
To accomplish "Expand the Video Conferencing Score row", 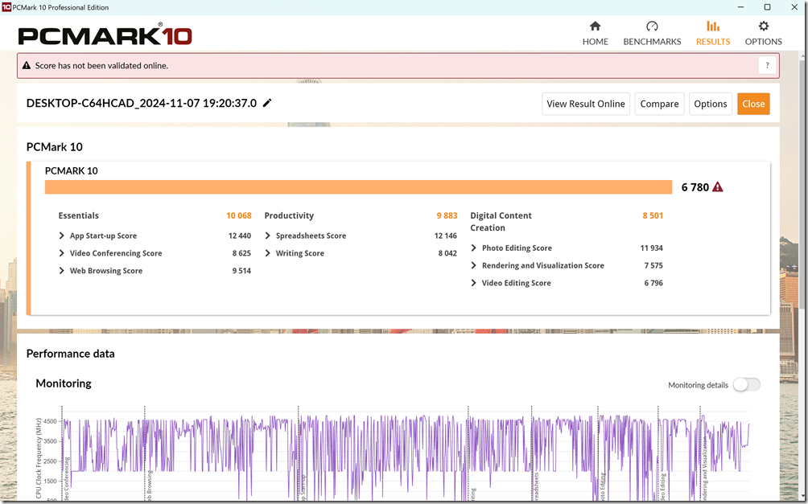I will [62, 253].
